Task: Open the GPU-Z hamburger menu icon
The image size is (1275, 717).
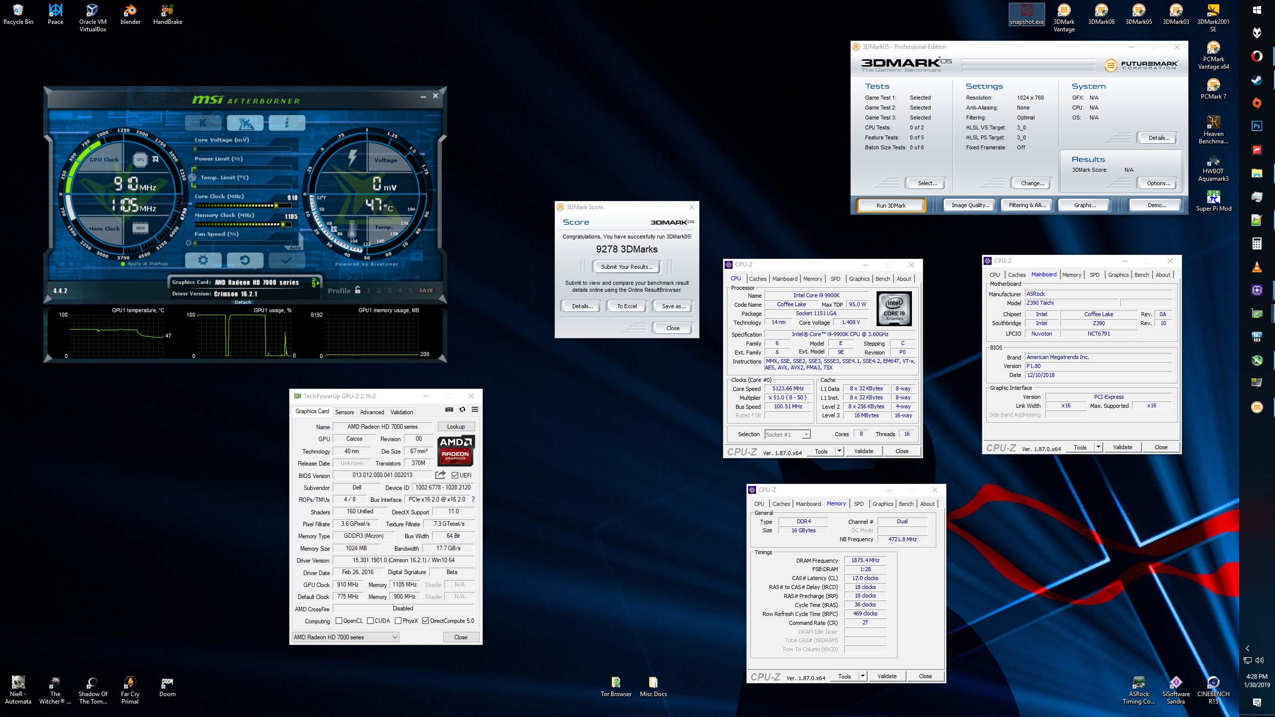Action: coord(475,409)
